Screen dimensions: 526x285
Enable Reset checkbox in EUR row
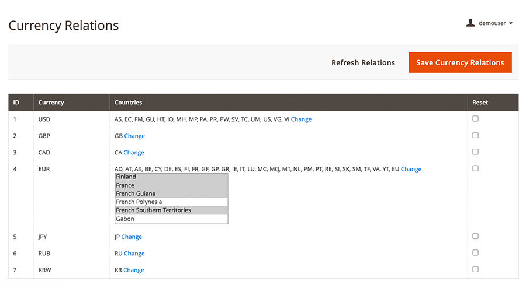pos(475,168)
